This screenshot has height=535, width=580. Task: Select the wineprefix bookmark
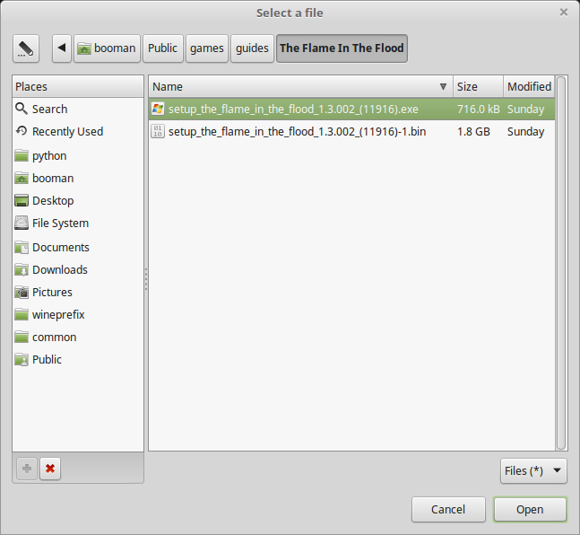click(78, 314)
